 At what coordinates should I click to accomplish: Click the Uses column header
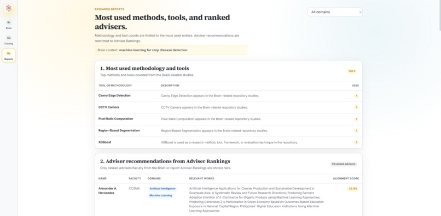point(355,86)
